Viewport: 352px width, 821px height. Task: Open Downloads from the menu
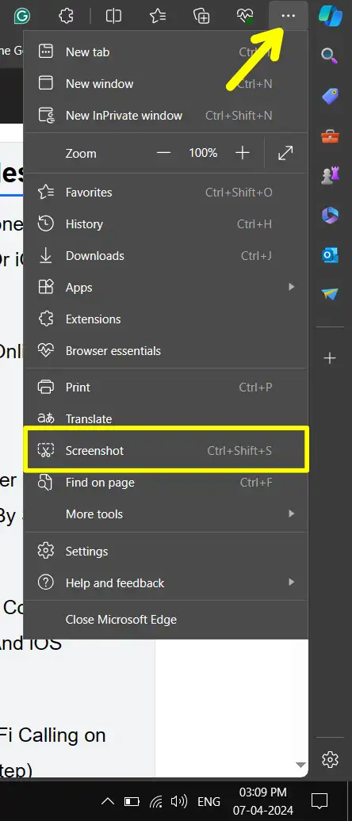point(166,255)
